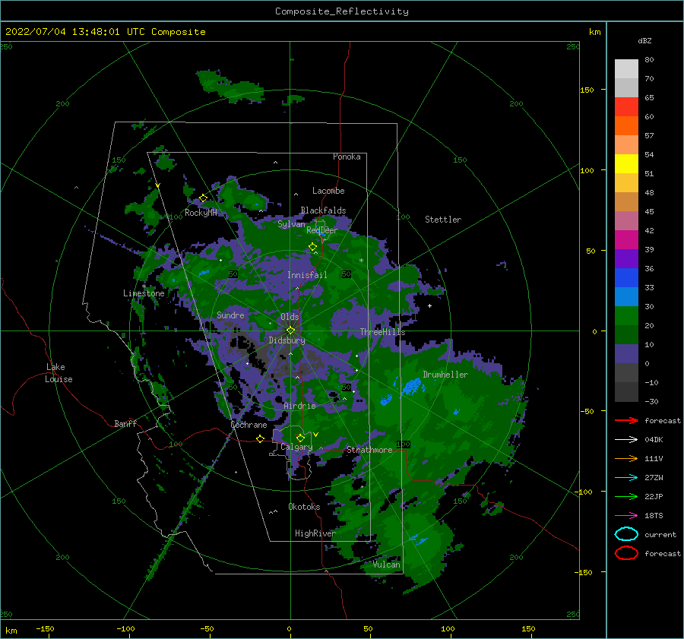Click the Didsbury city label

pos(287,340)
